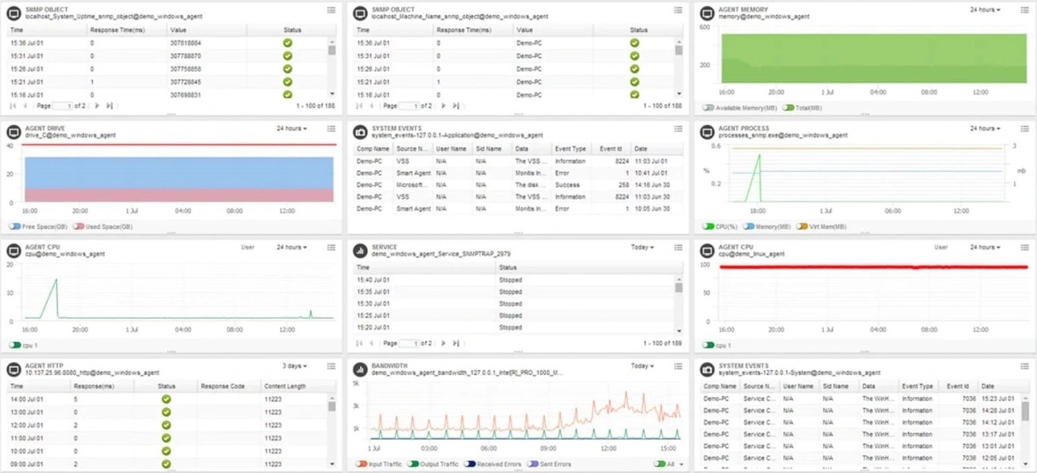Click monitor icon of cpu@demo_linux_agent widget
The height and width of the screenshot is (473, 1037).
[x=707, y=251]
